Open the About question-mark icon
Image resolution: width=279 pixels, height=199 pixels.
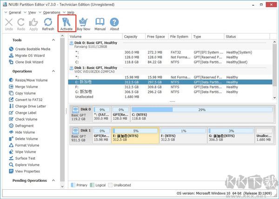(x=114, y=24)
